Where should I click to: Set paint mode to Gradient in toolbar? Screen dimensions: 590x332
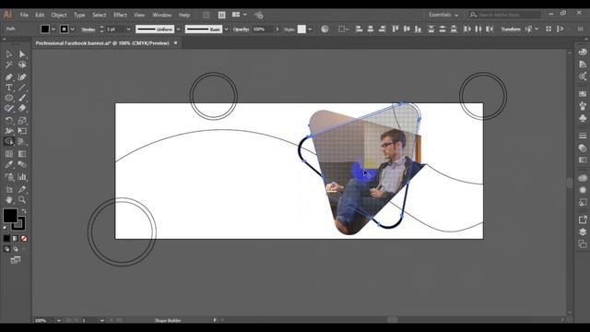[16, 239]
